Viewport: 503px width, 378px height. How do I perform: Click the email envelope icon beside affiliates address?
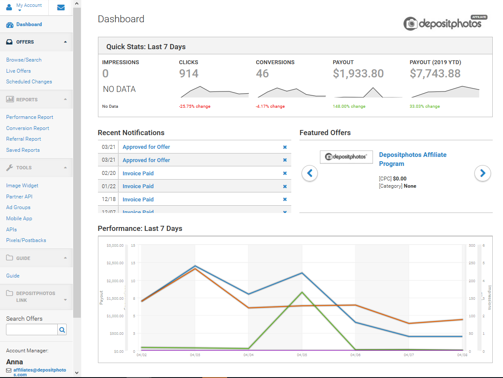9,370
